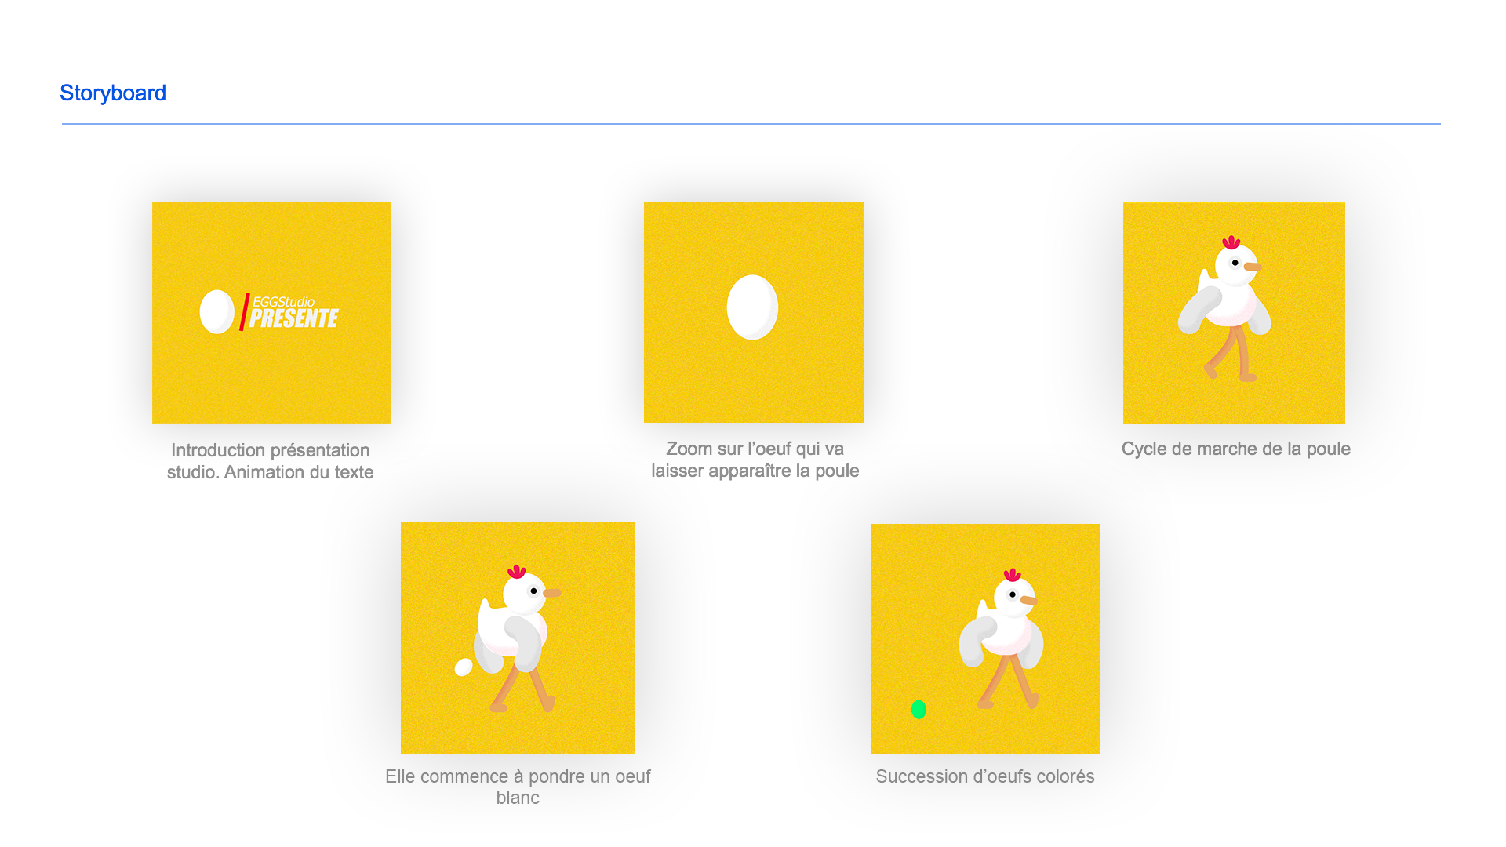Click the green egg in last frame
Image resolution: width=1506 pixels, height=847 pixels.
tap(919, 710)
